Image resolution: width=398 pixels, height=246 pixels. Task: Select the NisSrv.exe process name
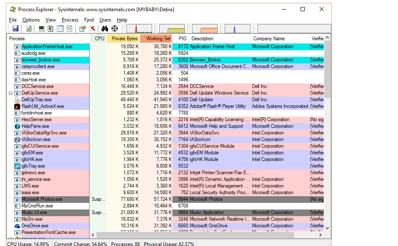32,219
